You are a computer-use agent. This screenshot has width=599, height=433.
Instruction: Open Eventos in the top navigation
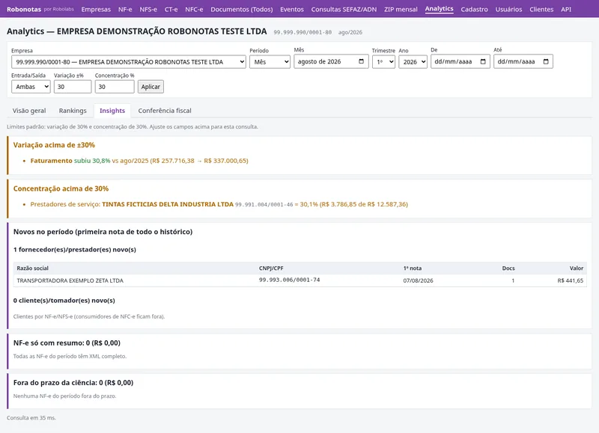tap(292, 9)
